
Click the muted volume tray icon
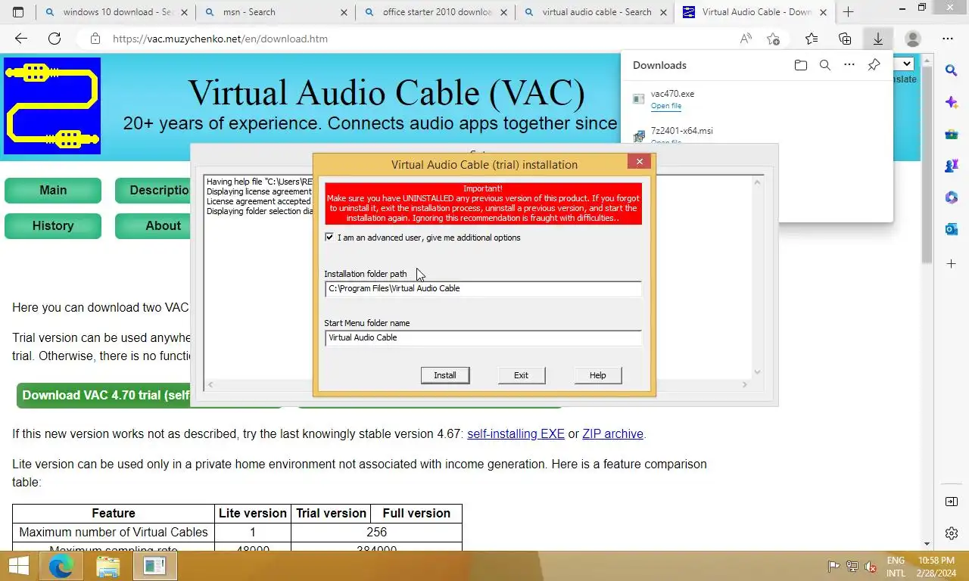[x=871, y=566]
